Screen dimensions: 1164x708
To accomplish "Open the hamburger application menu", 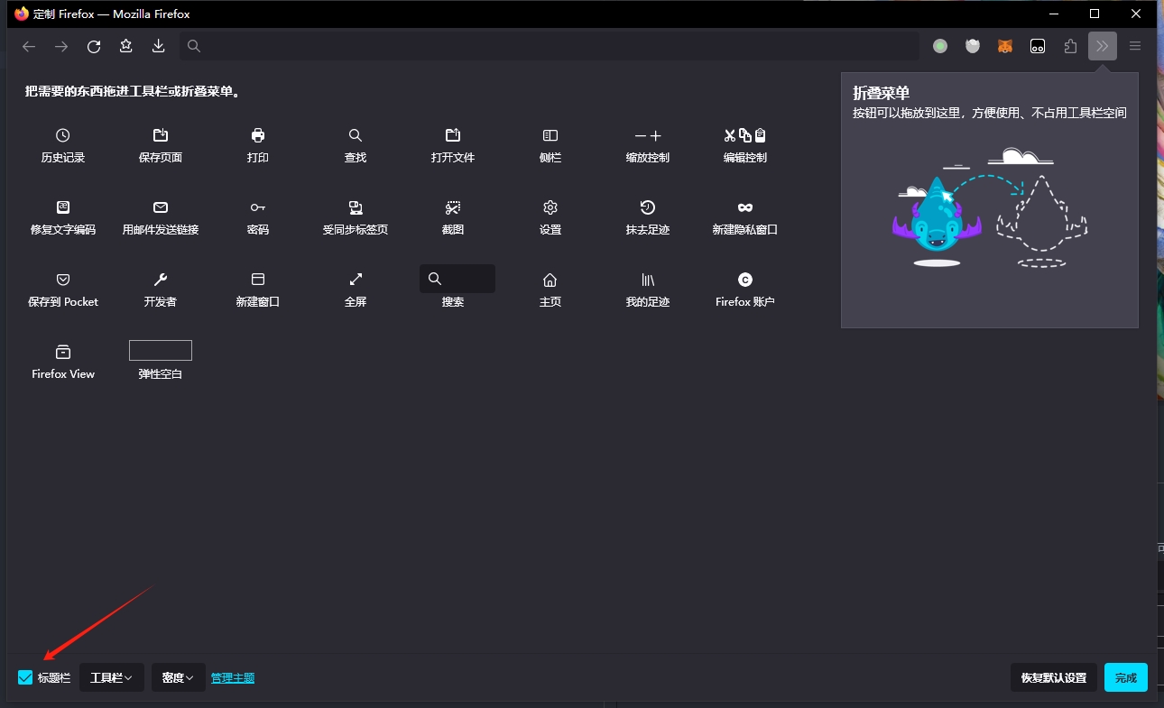I will (1135, 46).
